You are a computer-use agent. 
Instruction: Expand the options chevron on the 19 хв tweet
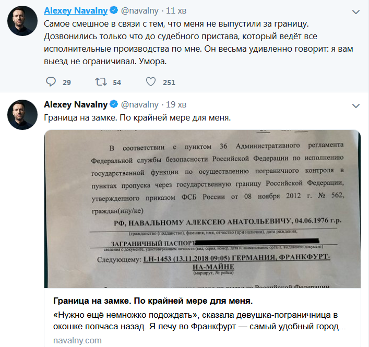click(x=355, y=104)
